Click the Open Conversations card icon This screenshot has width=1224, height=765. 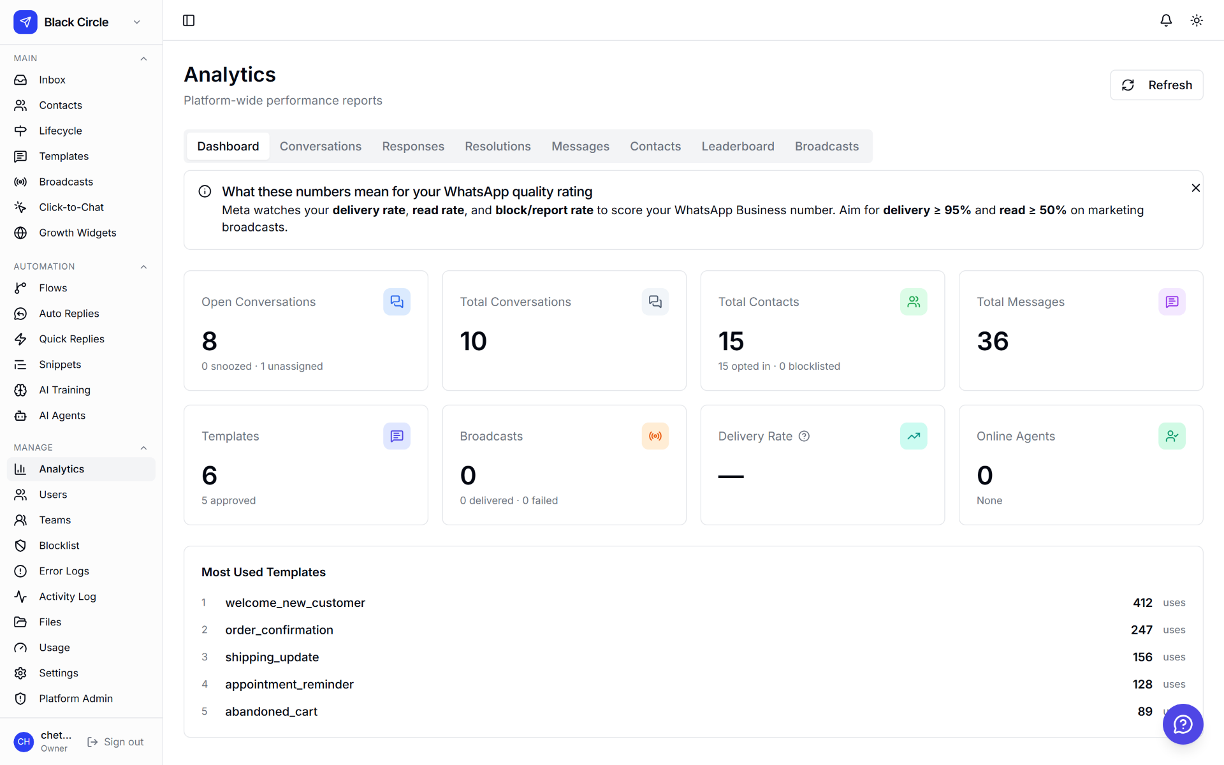tap(397, 302)
